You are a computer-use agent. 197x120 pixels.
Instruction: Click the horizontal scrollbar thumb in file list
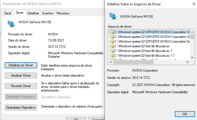(x=133, y=62)
